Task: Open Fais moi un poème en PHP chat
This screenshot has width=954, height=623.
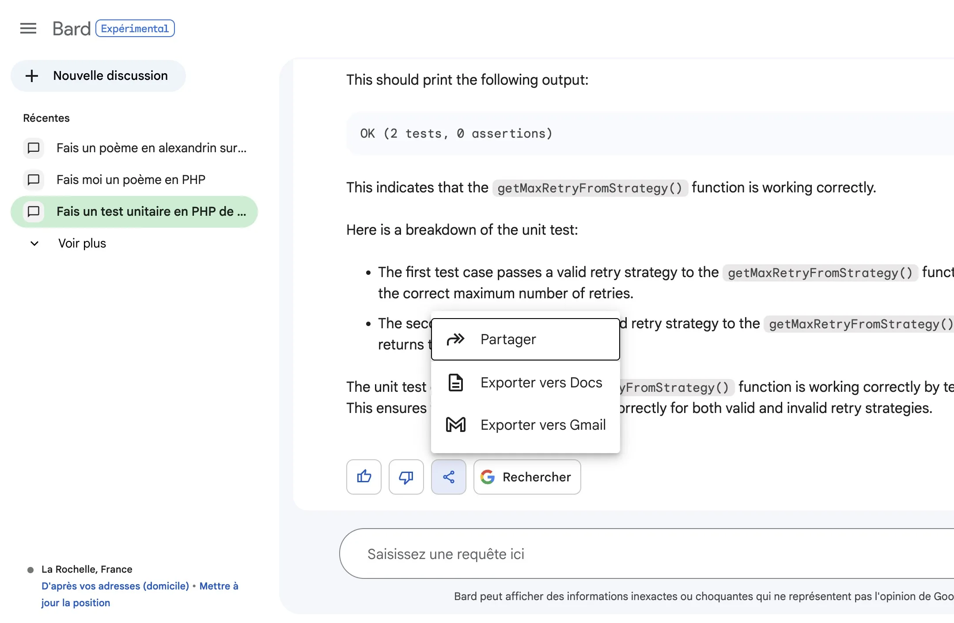Action: [131, 180]
